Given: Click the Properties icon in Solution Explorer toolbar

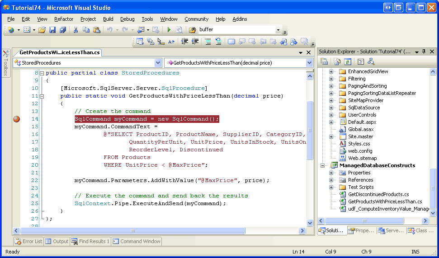Looking at the screenshot, I should (x=324, y=61).
